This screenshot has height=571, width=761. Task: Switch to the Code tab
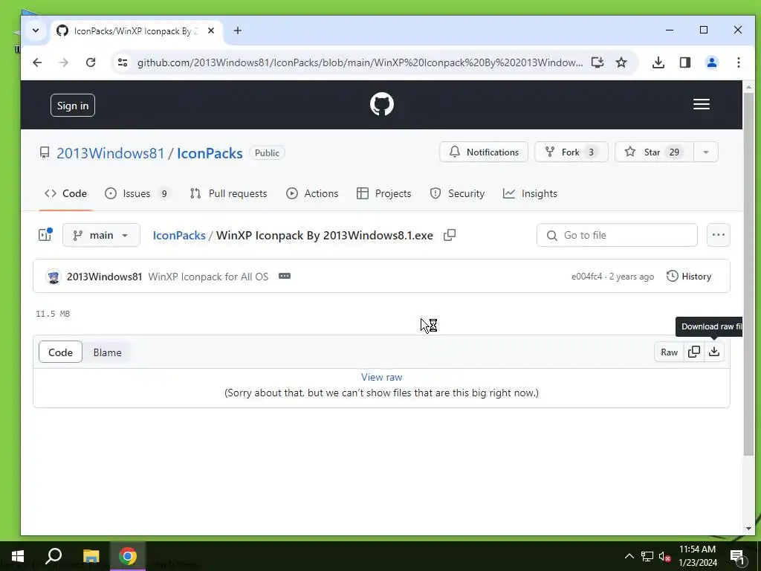pos(65,193)
